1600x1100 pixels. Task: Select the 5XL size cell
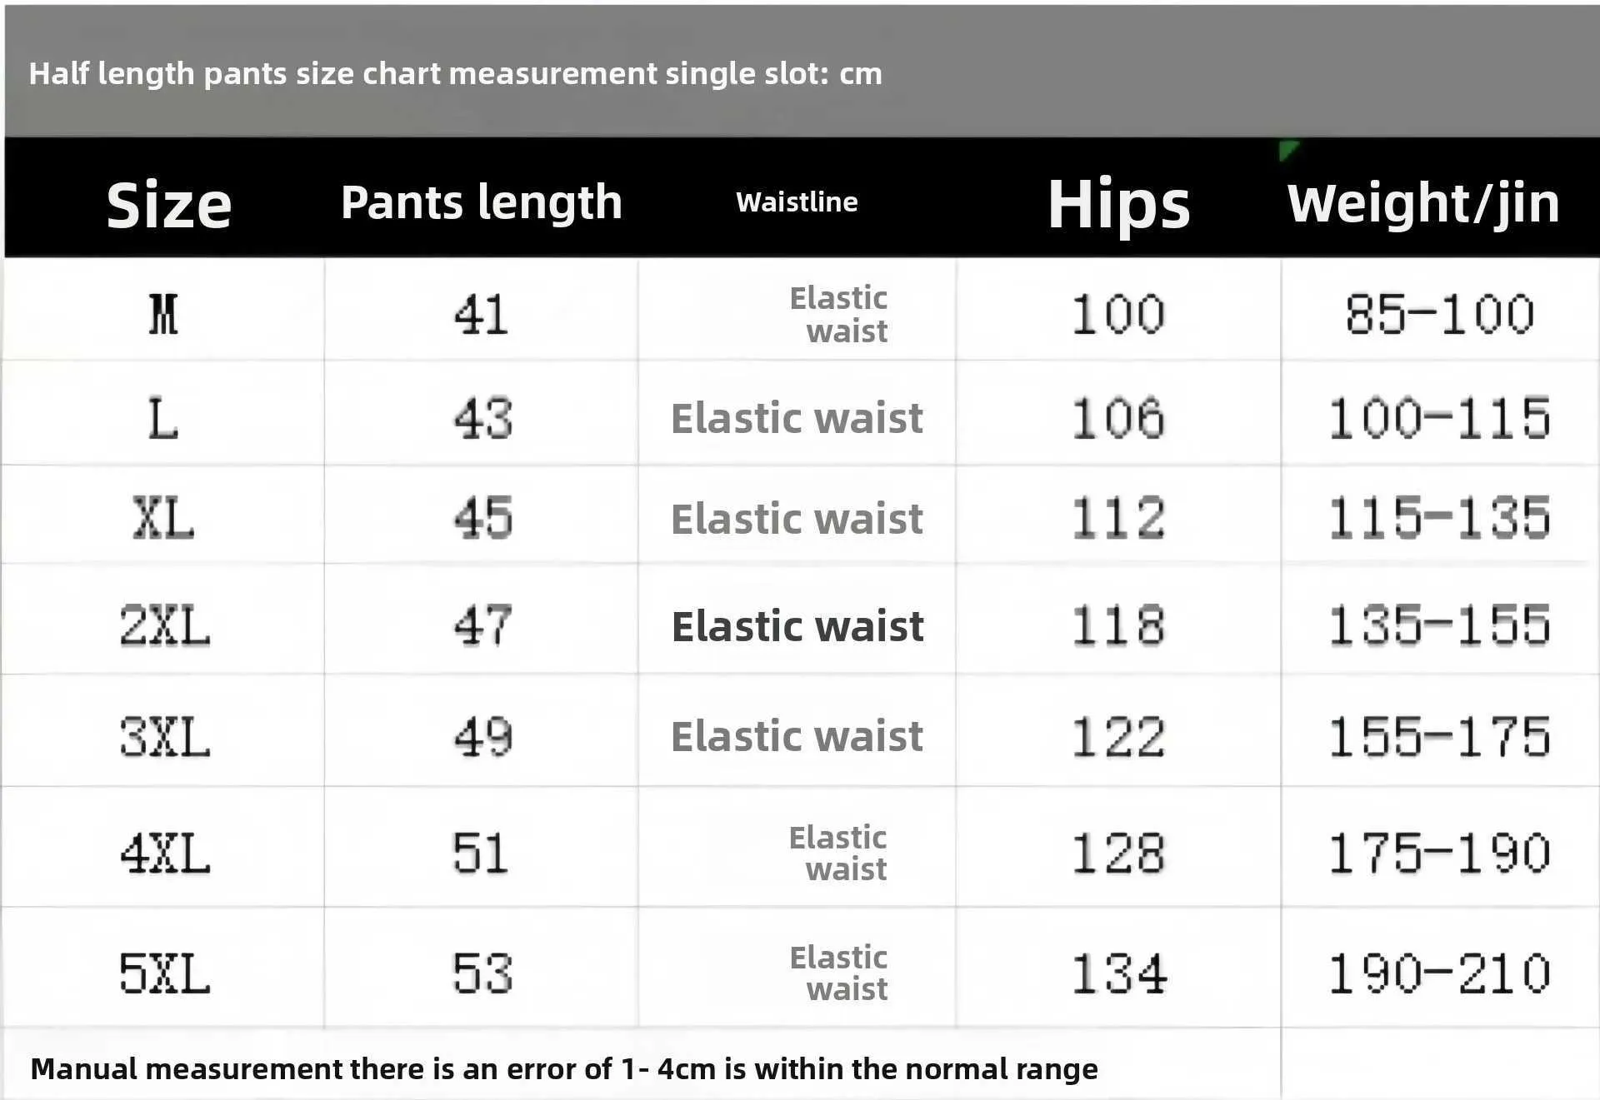pyautogui.click(x=165, y=973)
